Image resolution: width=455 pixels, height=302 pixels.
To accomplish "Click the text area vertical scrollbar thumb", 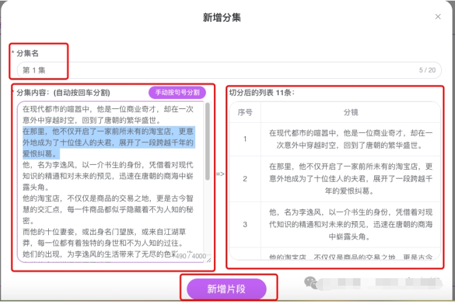I will tap(208, 142).
